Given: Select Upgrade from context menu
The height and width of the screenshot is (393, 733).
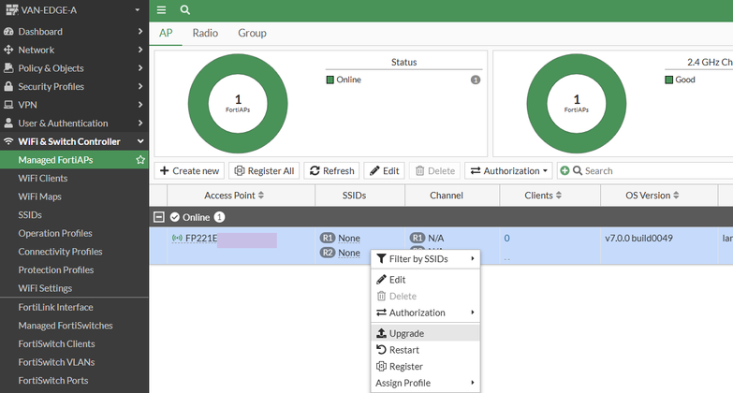Looking at the screenshot, I should [425, 333].
